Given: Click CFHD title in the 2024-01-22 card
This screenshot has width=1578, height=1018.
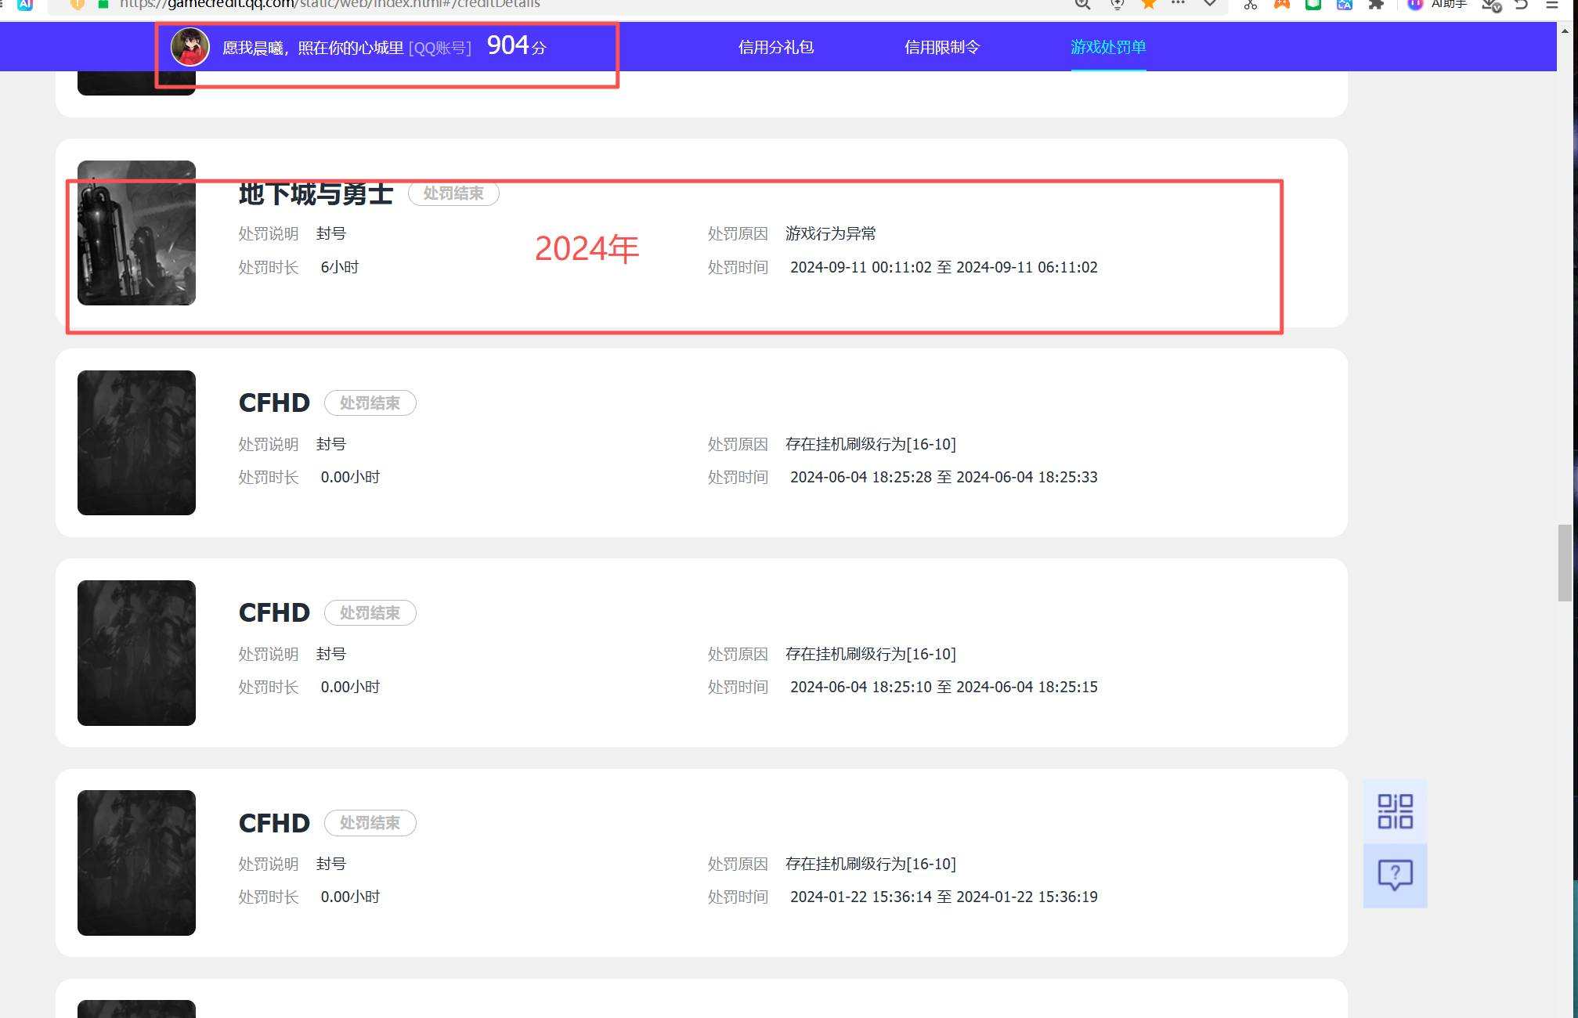Looking at the screenshot, I should pyautogui.click(x=274, y=823).
